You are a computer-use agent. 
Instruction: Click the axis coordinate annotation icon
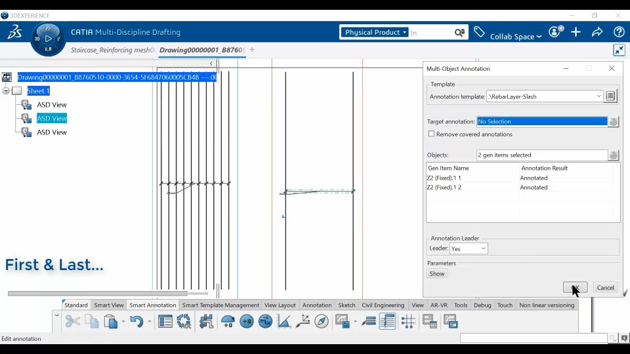pyautogui.click(x=303, y=321)
